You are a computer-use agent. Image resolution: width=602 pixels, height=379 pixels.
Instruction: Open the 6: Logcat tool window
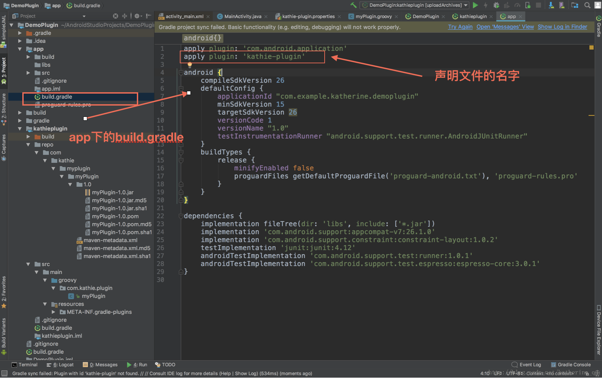click(x=60, y=365)
